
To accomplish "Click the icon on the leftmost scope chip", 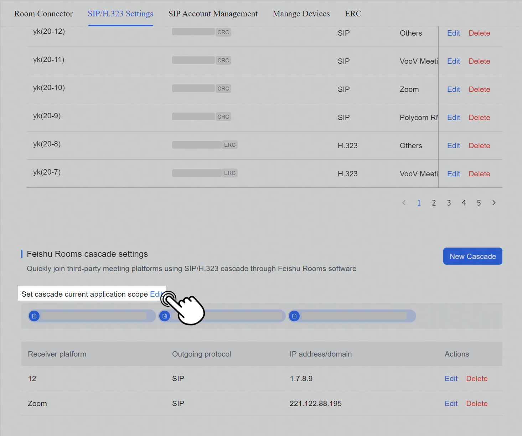I will pyautogui.click(x=34, y=316).
